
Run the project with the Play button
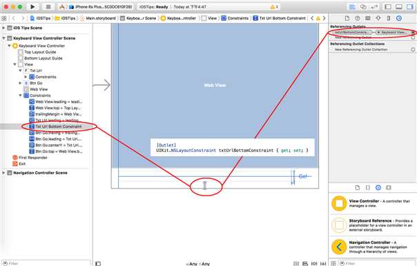[x=32, y=7]
